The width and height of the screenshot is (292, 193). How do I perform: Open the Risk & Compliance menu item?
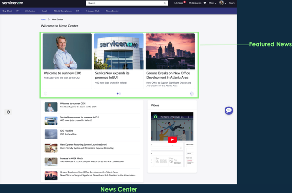tap(63, 11)
